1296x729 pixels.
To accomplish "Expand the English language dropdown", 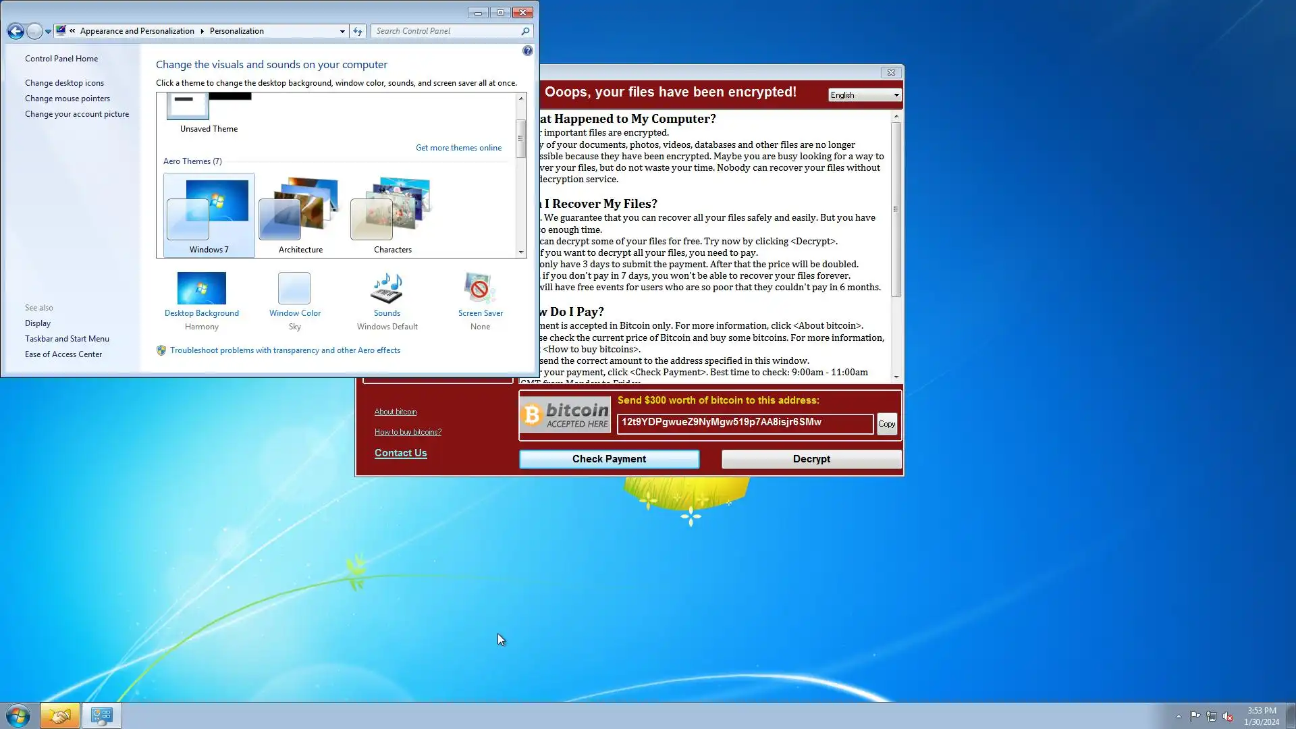I will [x=865, y=95].
